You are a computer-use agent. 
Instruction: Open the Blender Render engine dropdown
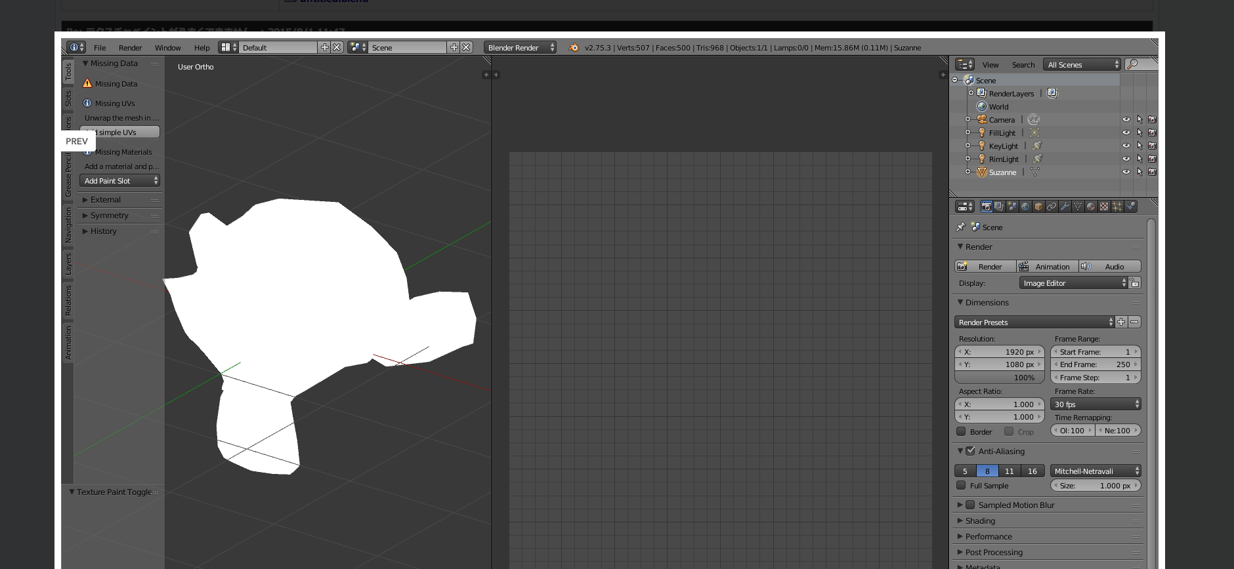(521, 47)
